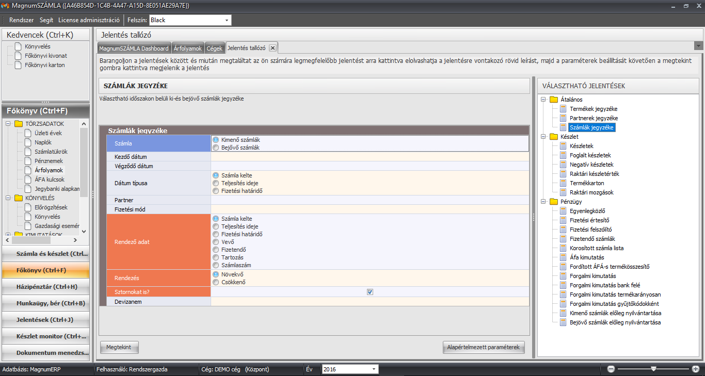Click the Készlet folder icon in report tree
This screenshot has width=705, height=376.
coord(554,137)
